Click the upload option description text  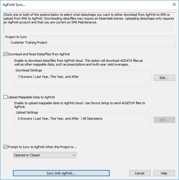[x=79, y=105]
